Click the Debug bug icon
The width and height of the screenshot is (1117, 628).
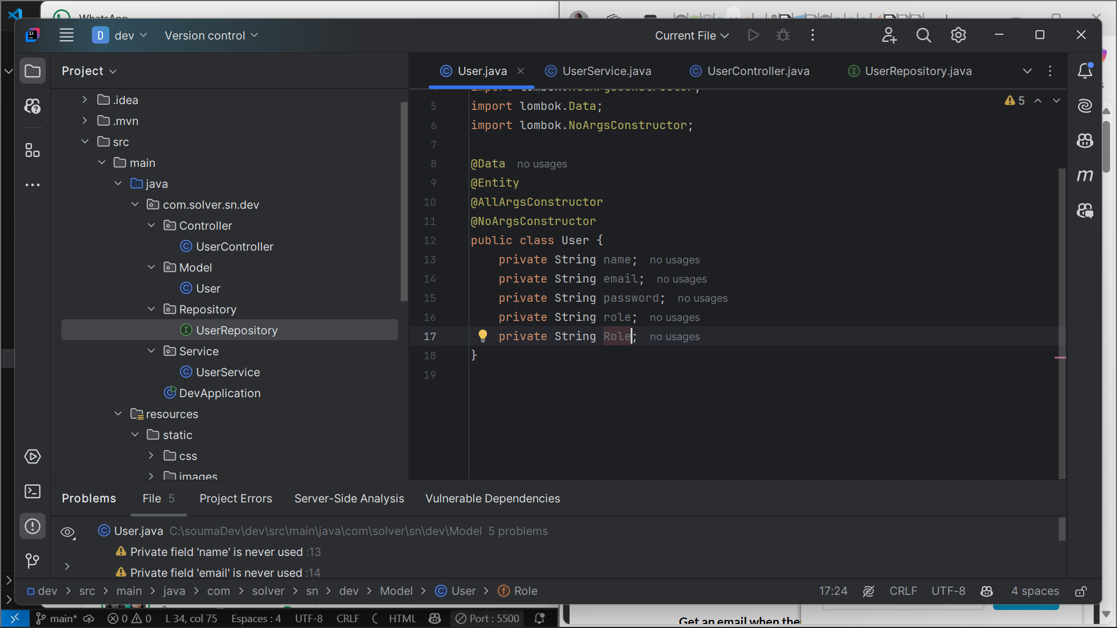[x=783, y=35]
